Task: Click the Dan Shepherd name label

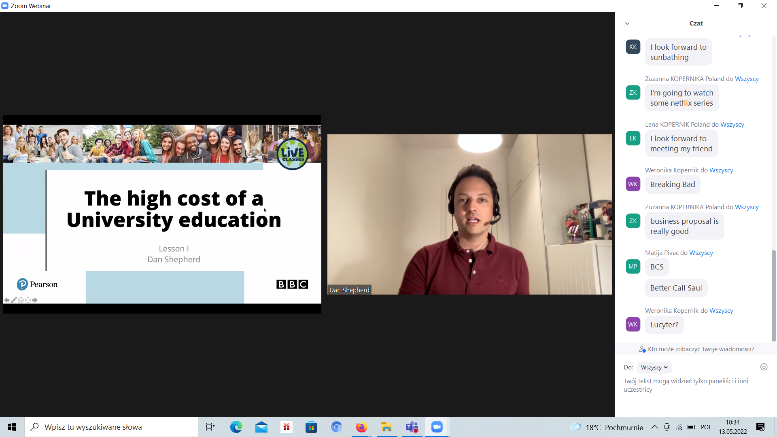Action: click(349, 290)
